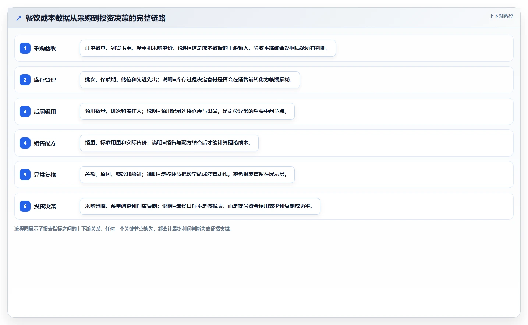Click the description box starting 销量、标准用量
Screen dimensions: 528x325
pyautogui.click(x=169, y=143)
